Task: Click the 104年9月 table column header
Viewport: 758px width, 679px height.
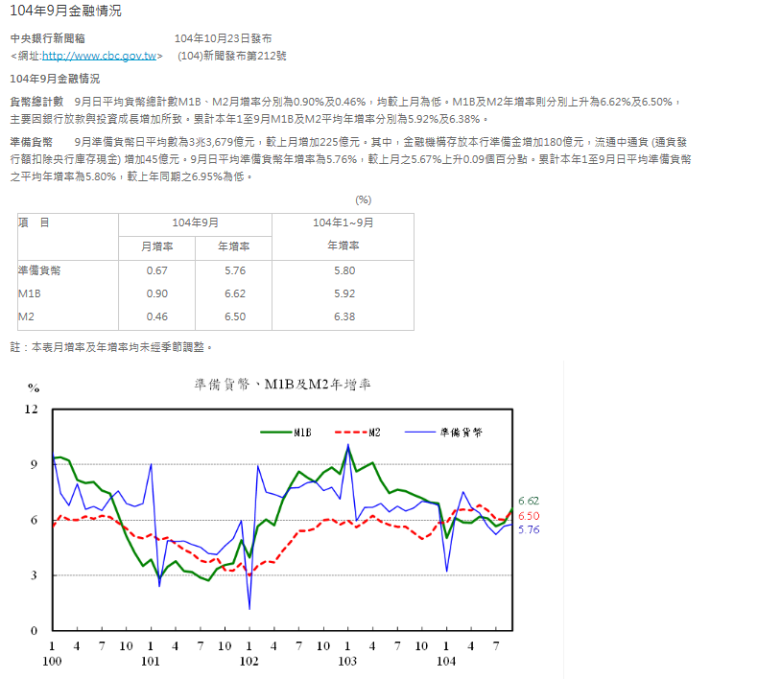Action: [196, 222]
